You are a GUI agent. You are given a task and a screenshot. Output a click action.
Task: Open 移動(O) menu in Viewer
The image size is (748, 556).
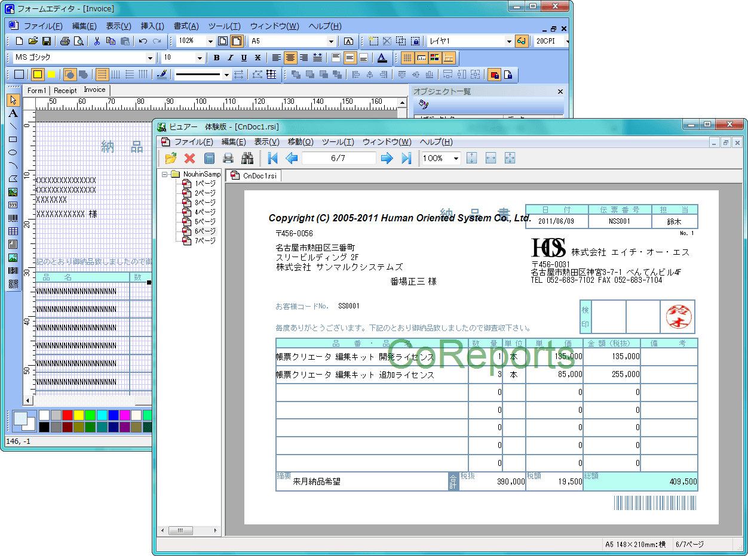click(x=301, y=142)
